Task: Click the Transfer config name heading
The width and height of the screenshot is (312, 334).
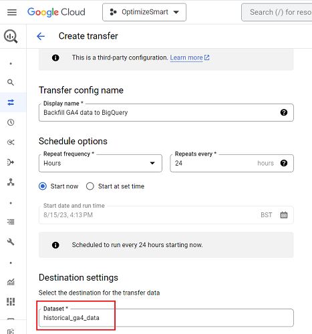Action: pos(81,90)
